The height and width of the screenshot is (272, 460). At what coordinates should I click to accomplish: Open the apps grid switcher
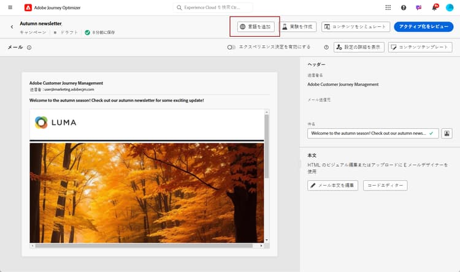pos(388,7)
